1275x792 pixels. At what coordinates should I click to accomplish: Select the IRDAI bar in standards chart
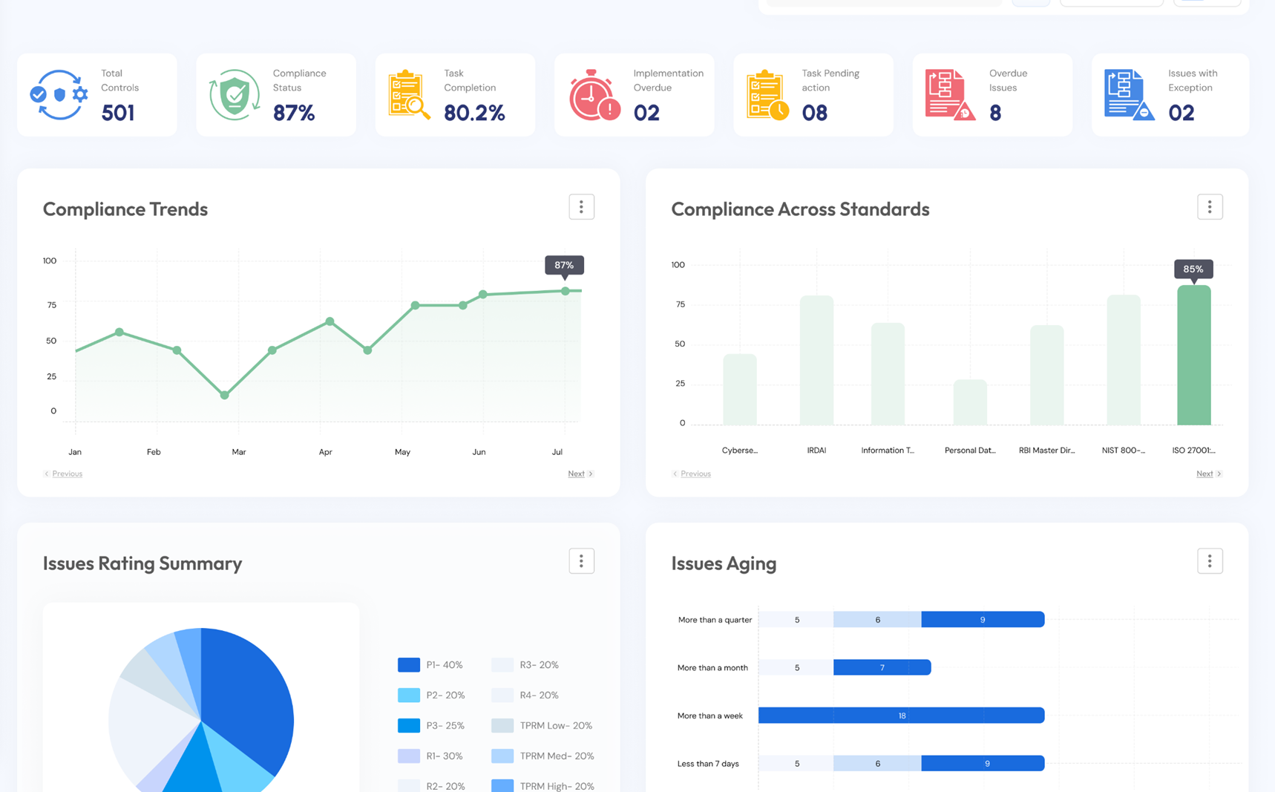coord(816,361)
